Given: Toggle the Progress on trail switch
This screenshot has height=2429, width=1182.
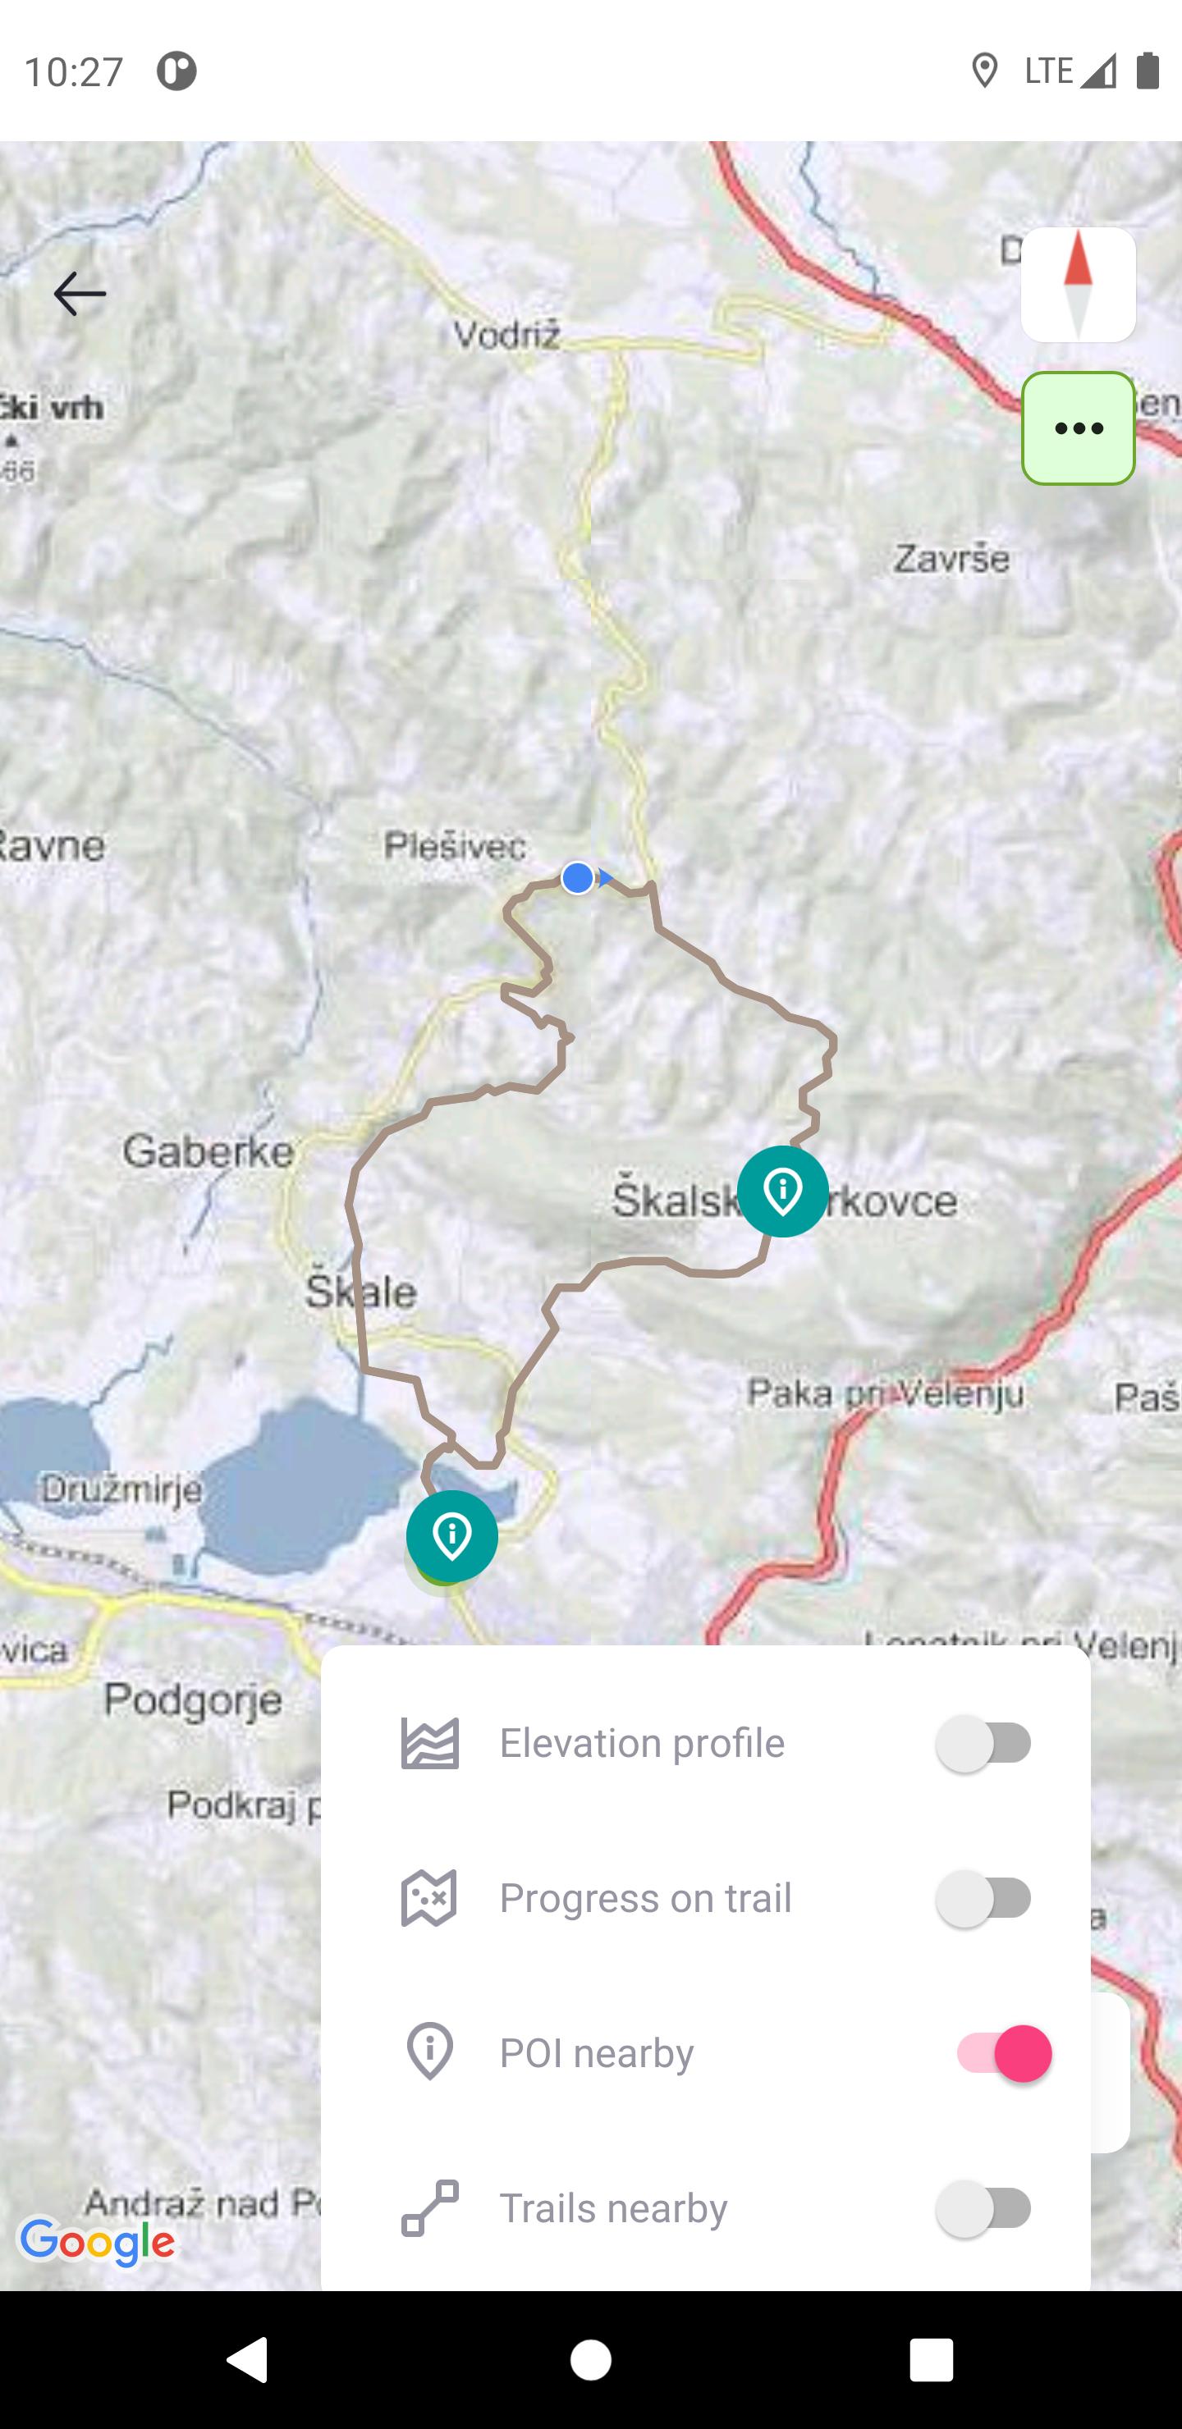Looking at the screenshot, I should pos(984,1898).
